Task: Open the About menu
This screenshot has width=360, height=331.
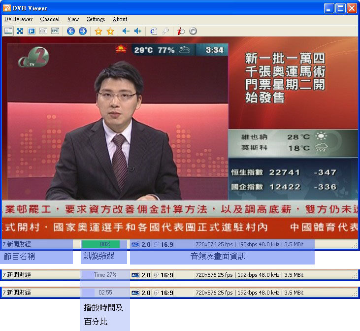Action: coord(120,19)
